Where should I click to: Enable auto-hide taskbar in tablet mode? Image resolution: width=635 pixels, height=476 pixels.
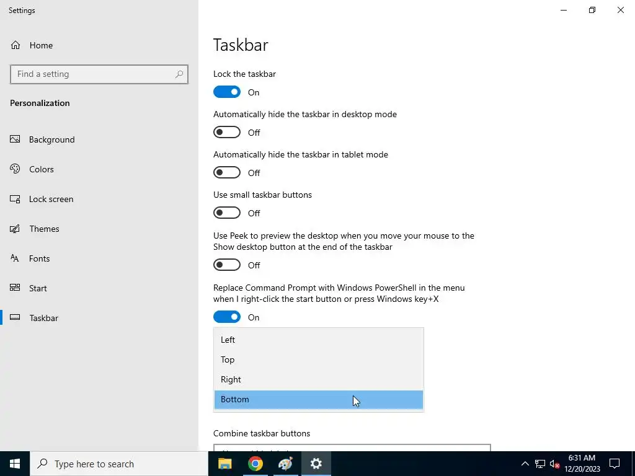(x=227, y=173)
